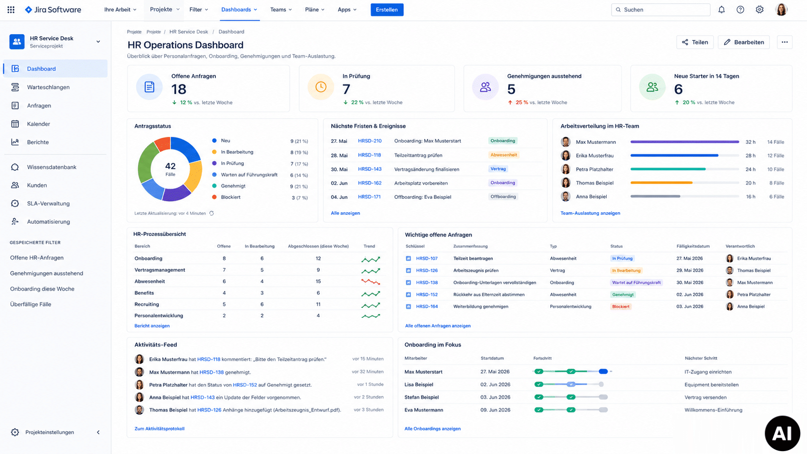Expand the Ihre Arbeit menu
The height and width of the screenshot is (454, 807).
[120, 10]
